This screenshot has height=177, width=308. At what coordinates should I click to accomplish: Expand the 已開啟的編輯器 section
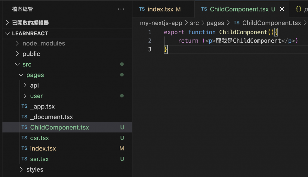(x=8, y=23)
